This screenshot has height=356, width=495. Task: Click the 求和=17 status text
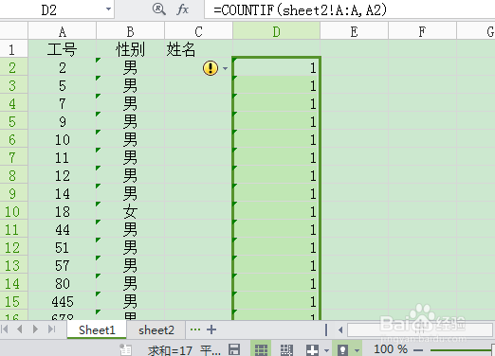click(170, 350)
